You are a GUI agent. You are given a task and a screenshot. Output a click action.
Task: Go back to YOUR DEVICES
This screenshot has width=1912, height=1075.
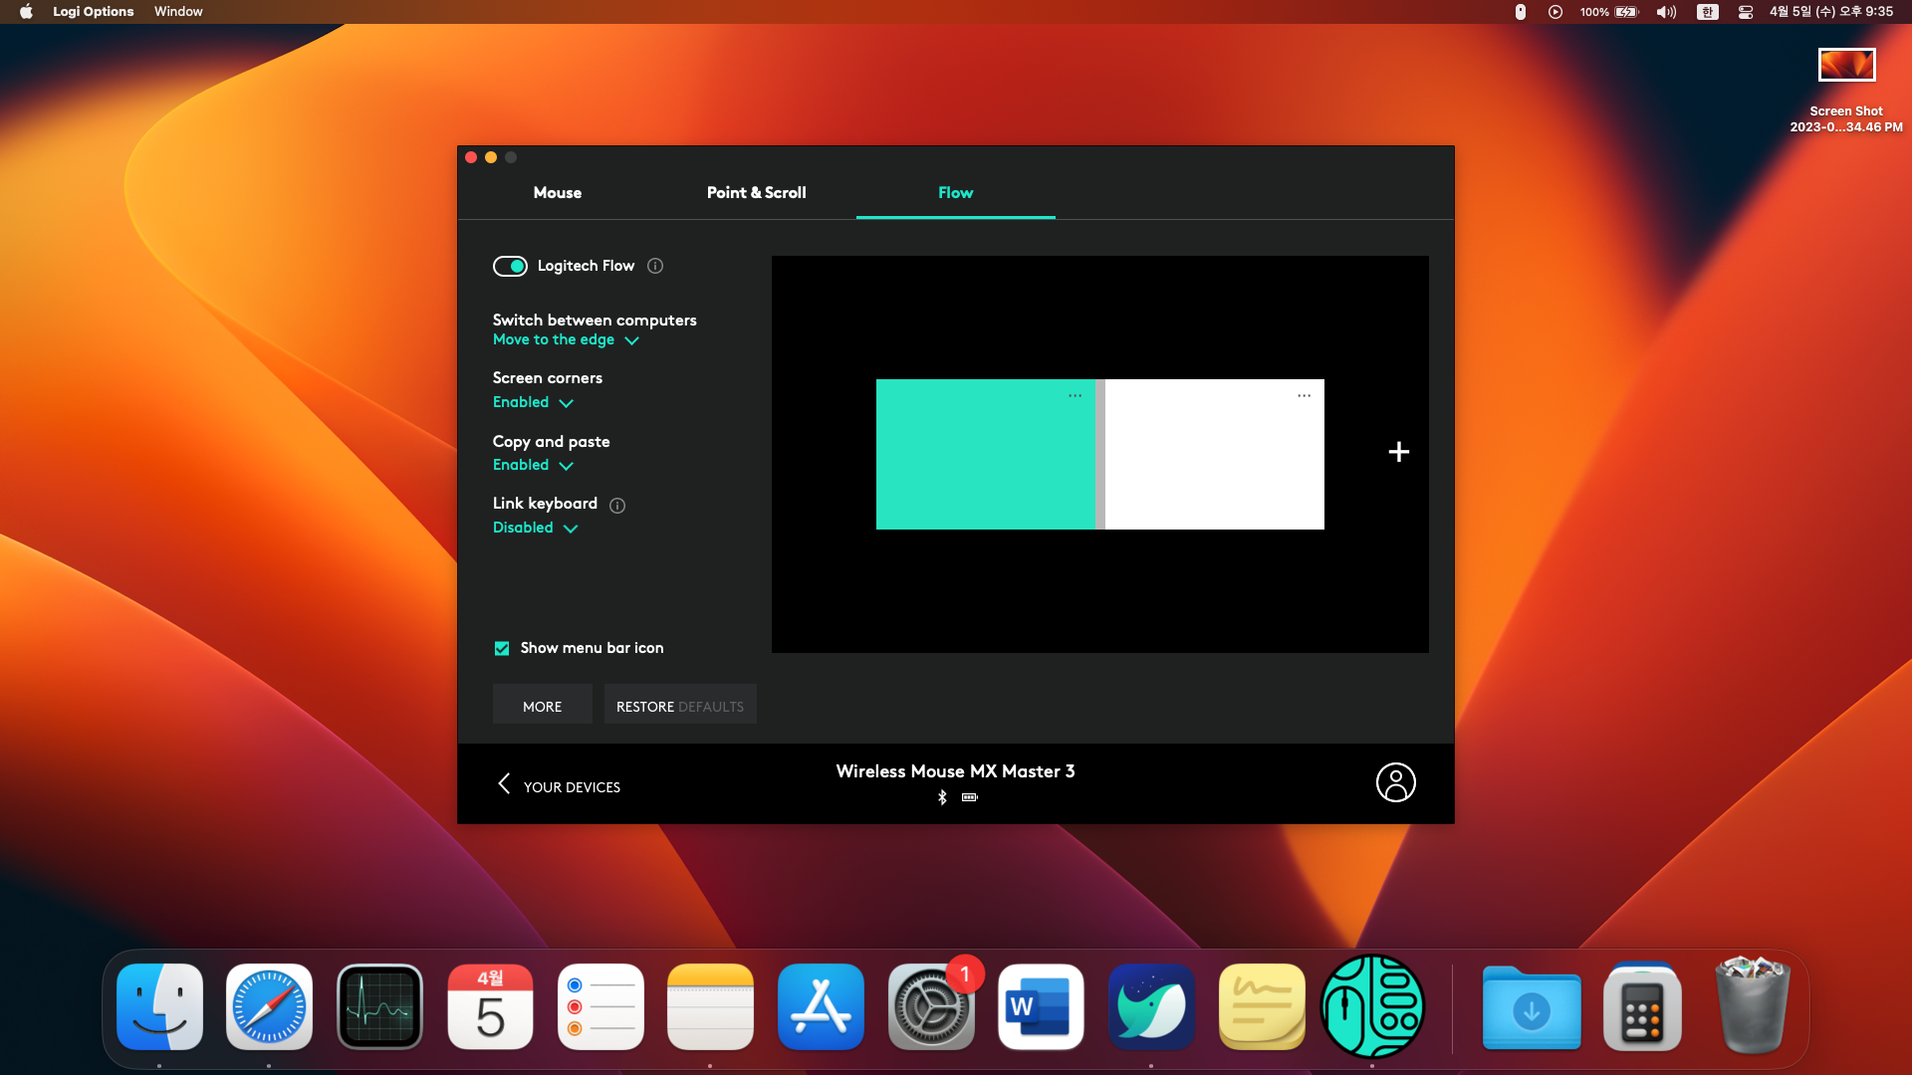[x=559, y=786]
